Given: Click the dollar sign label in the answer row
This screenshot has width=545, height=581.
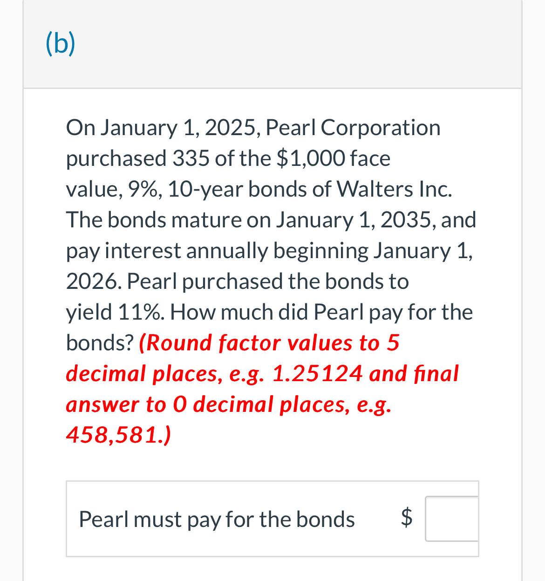Looking at the screenshot, I should (407, 519).
